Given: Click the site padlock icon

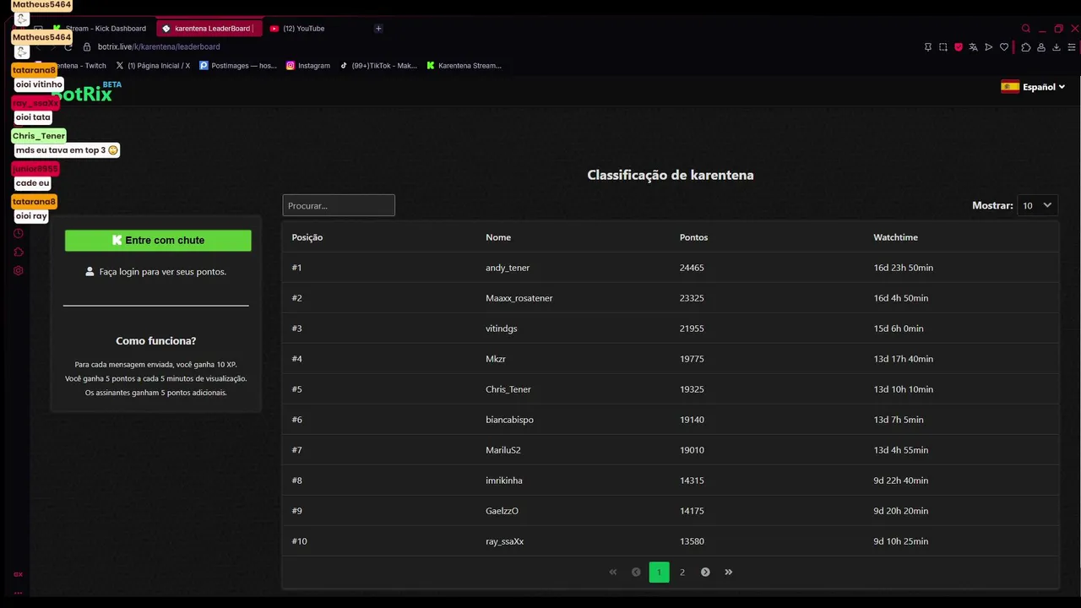Looking at the screenshot, I should pyautogui.click(x=87, y=47).
